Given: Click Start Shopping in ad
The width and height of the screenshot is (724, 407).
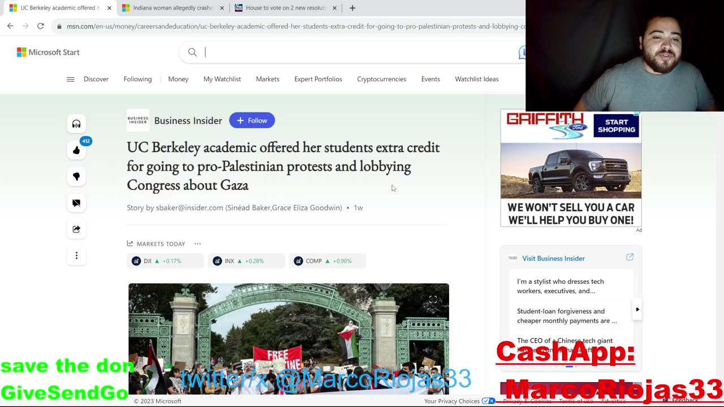Looking at the screenshot, I should pos(617,125).
